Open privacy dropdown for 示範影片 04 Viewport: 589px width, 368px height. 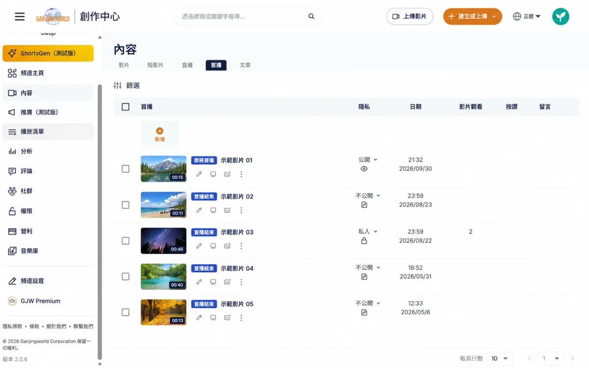pyautogui.click(x=368, y=268)
